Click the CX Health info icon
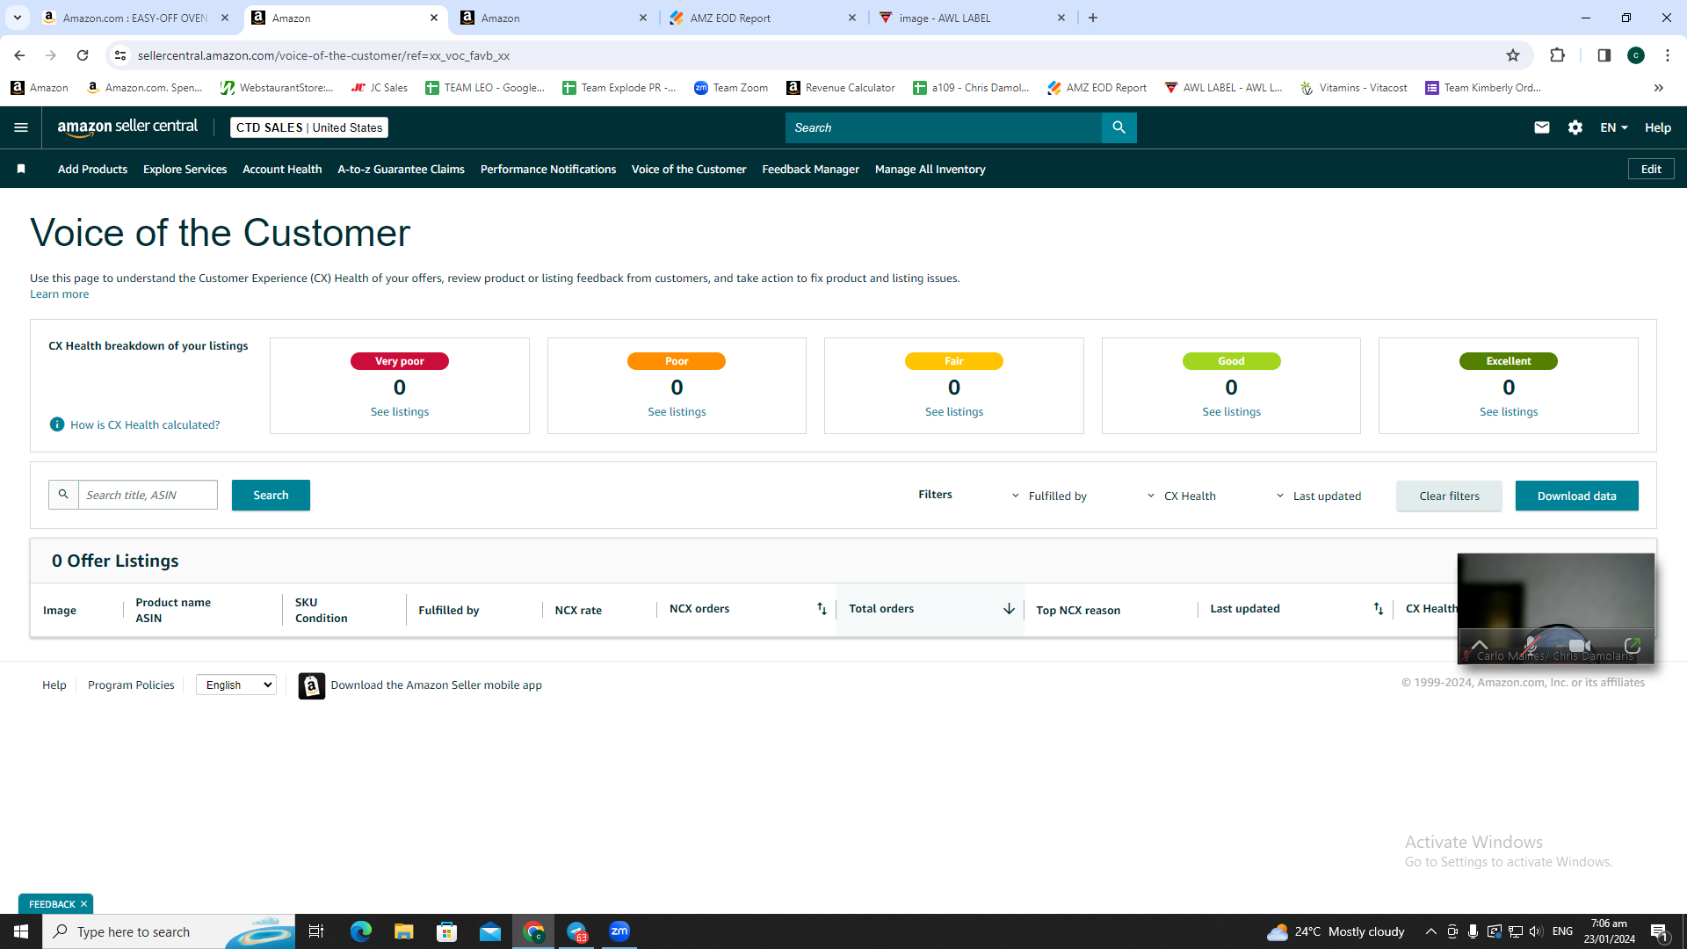1687x949 pixels. (x=57, y=424)
